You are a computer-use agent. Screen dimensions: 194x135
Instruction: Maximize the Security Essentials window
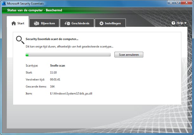(178, 3)
